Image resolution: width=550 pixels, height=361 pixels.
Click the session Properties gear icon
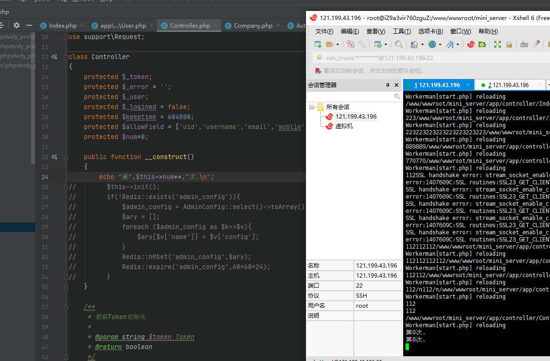point(378,44)
